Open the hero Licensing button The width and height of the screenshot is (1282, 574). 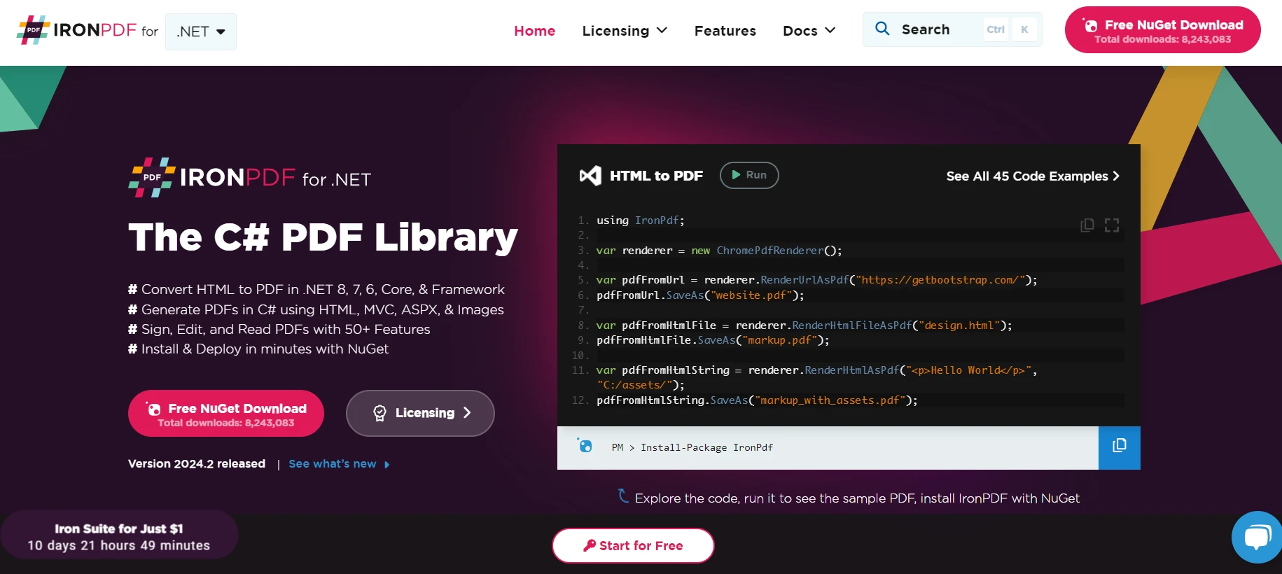pyautogui.click(x=420, y=413)
